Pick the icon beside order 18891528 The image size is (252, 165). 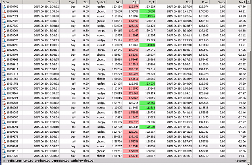[4, 156]
